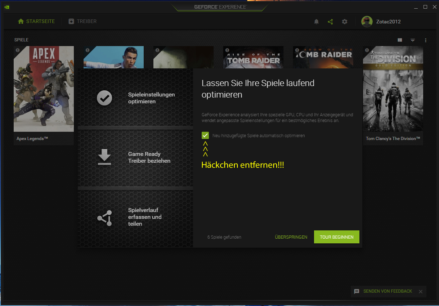Open Shadow of the Tomb Raider tile
The image size is (439, 306).
[323, 57]
